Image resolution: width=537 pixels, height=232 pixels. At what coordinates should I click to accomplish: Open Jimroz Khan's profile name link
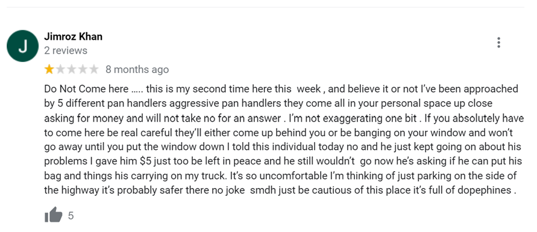click(74, 37)
